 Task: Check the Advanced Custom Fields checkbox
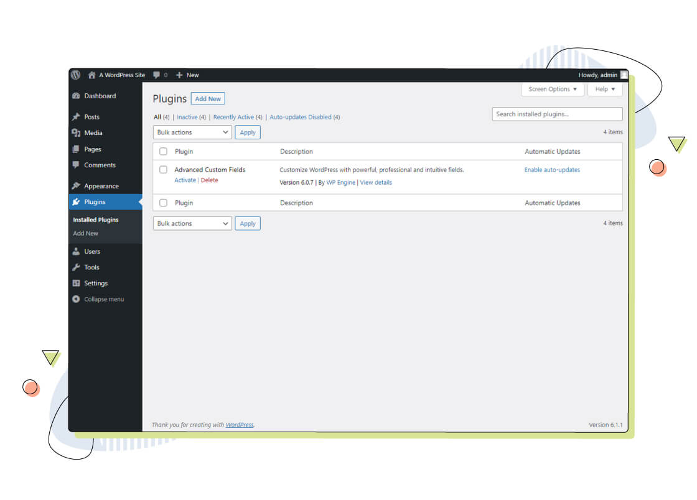tap(163, 170)
